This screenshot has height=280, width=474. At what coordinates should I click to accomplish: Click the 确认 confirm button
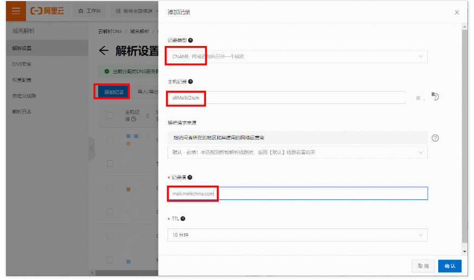coord(450,266)
